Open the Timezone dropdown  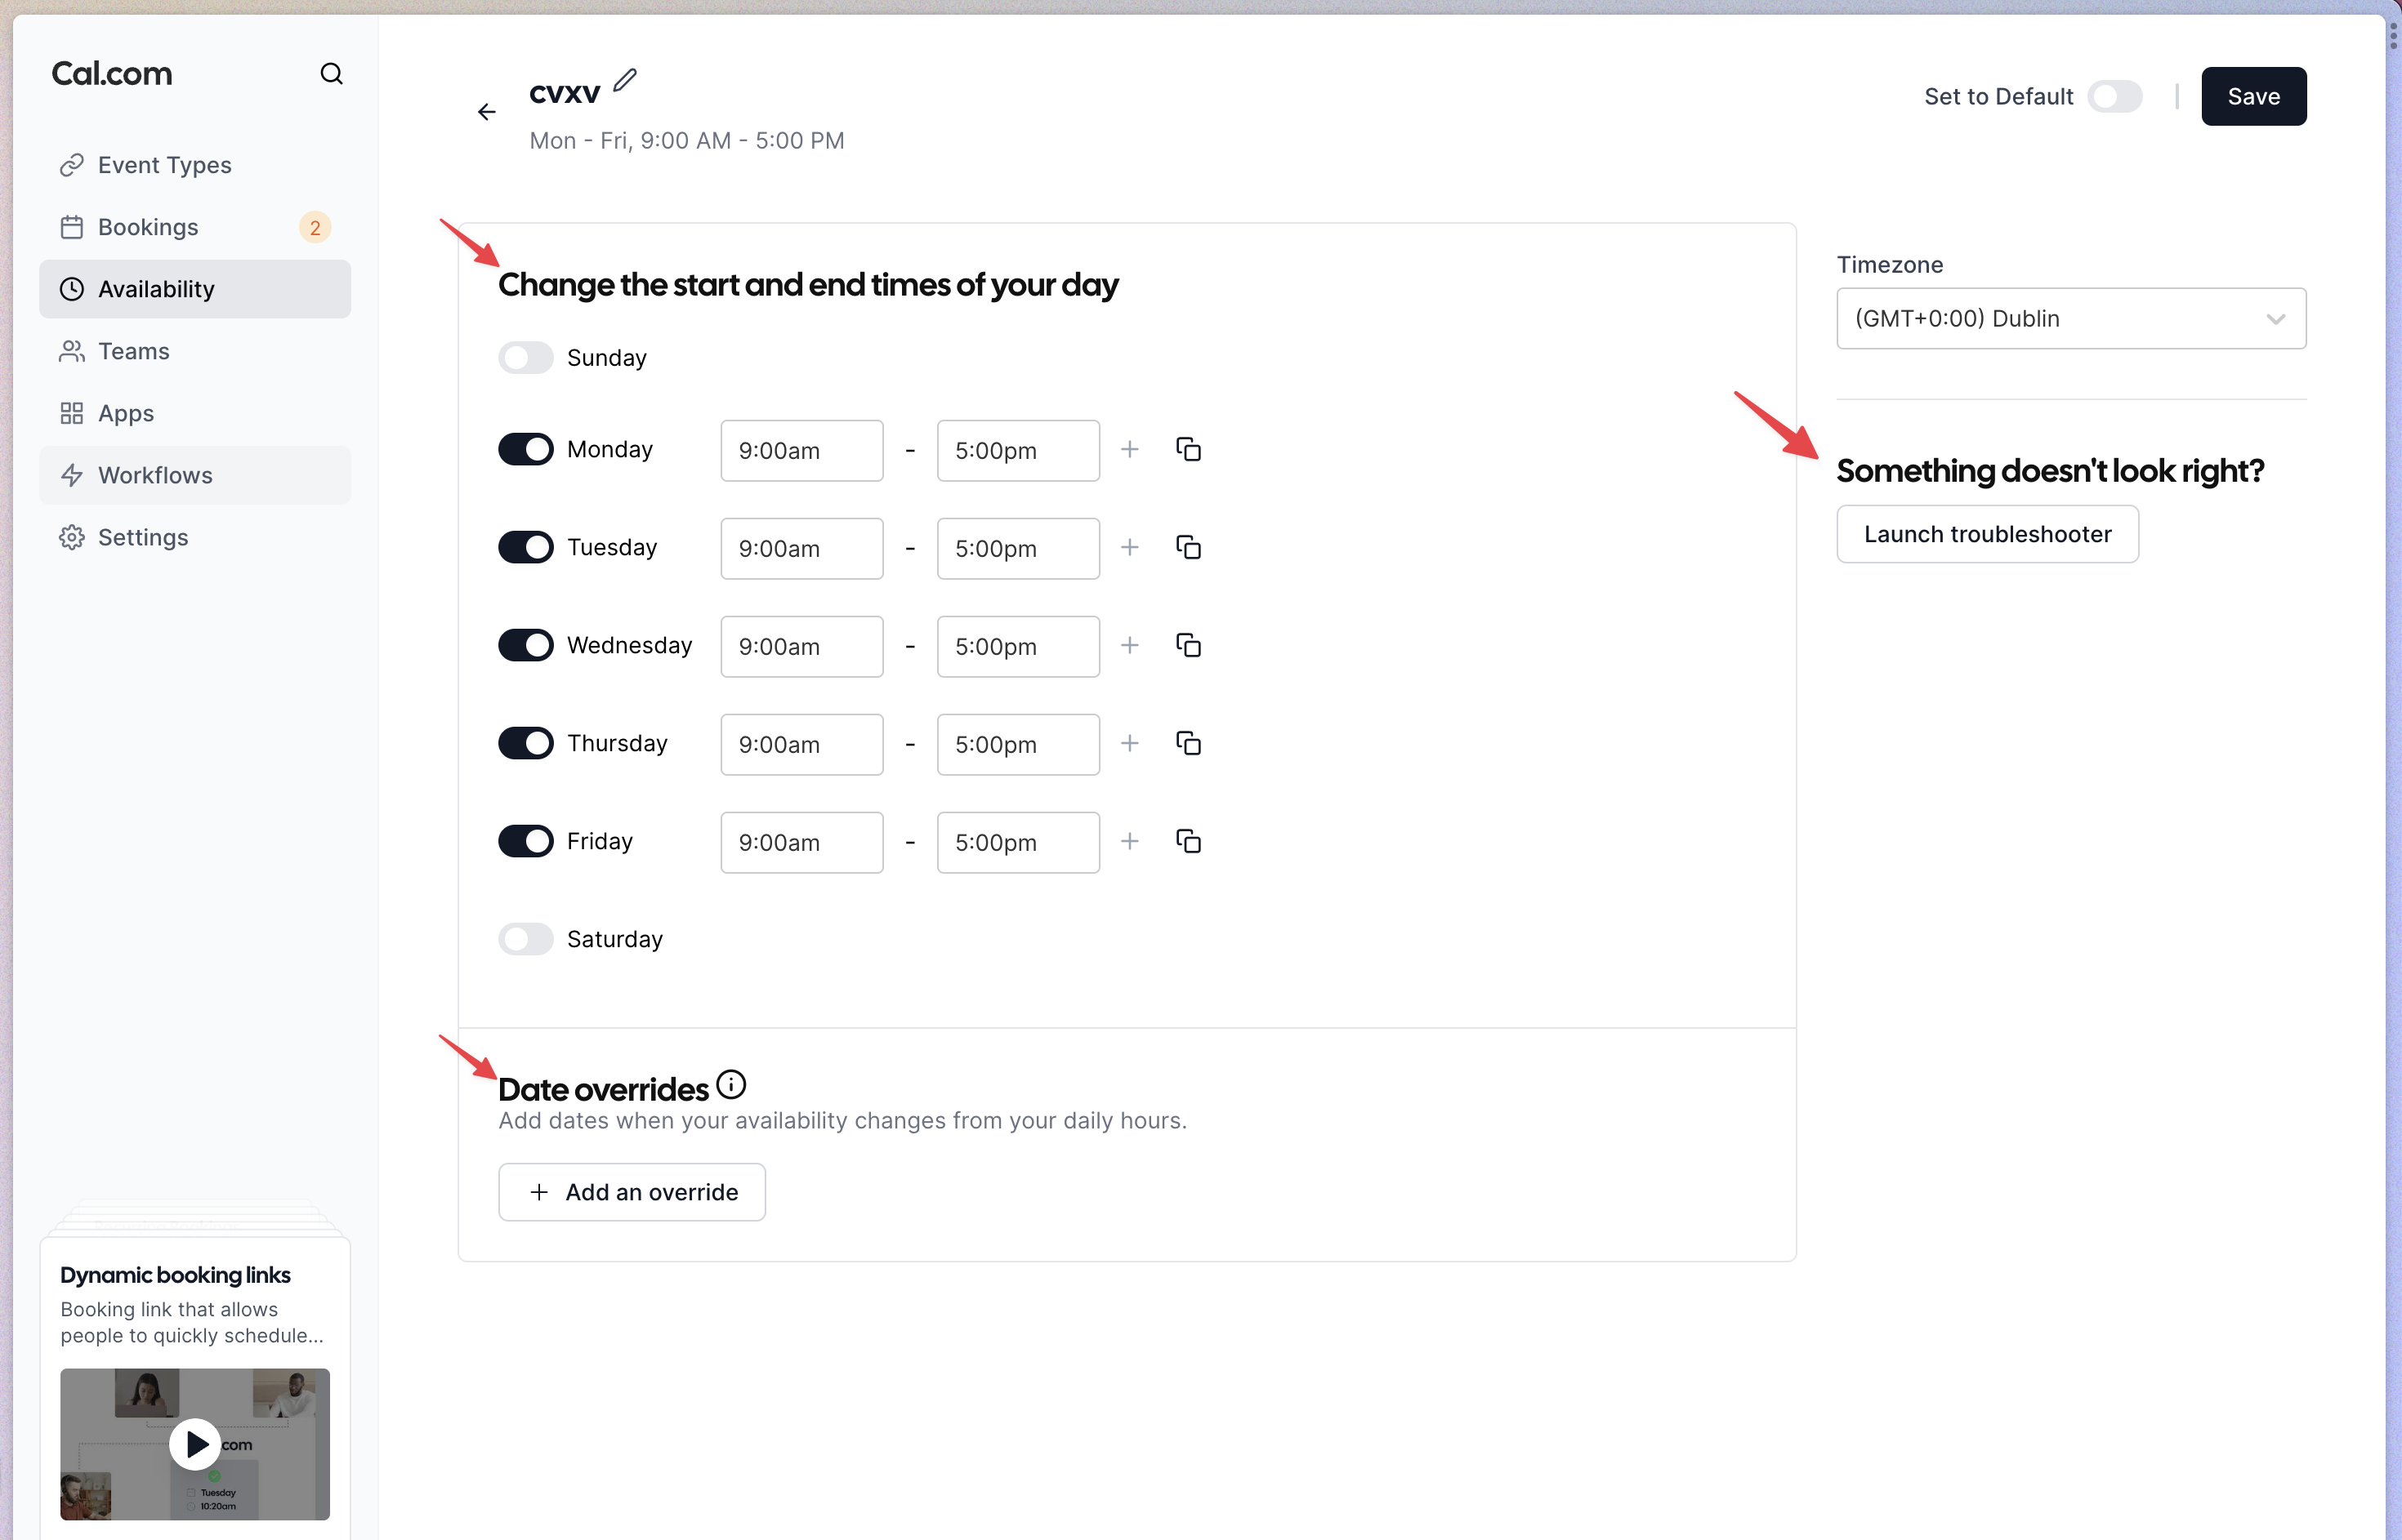tap(2071, 319)
